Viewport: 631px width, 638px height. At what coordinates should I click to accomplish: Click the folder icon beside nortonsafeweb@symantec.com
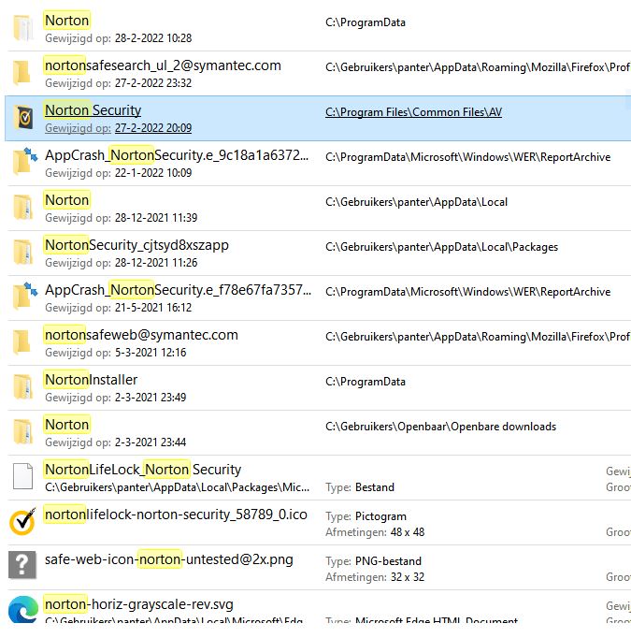coord(22,341)
